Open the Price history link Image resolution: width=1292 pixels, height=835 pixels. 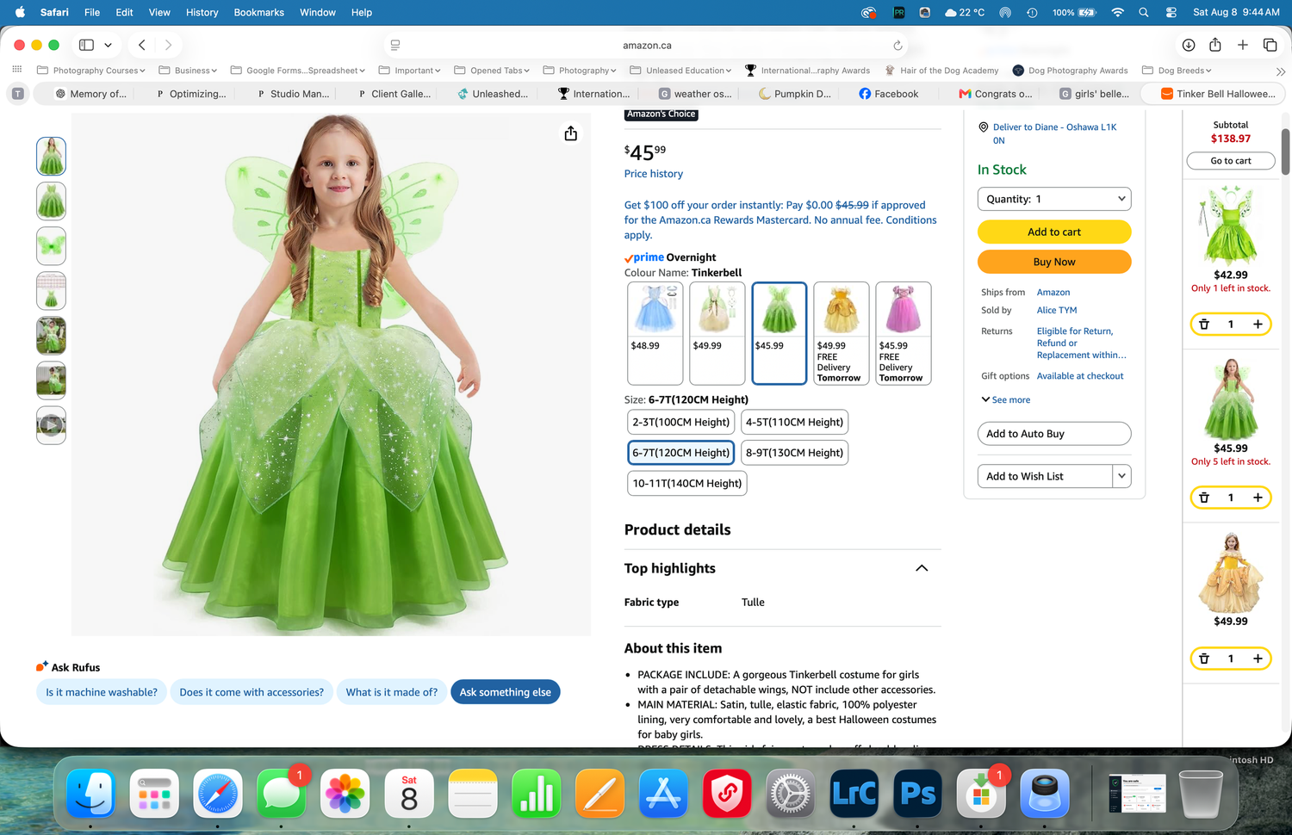pyautogui.click(x=653, y=174)
